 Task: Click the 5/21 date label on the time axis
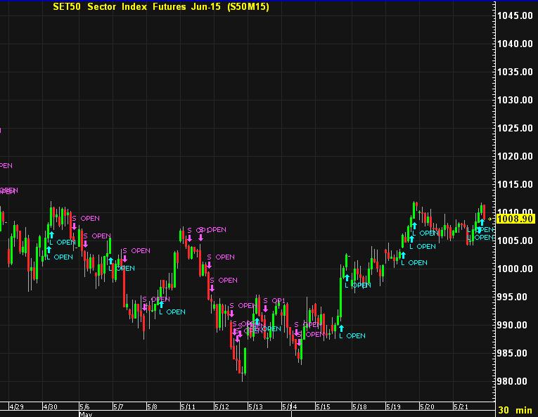point(461,406)
